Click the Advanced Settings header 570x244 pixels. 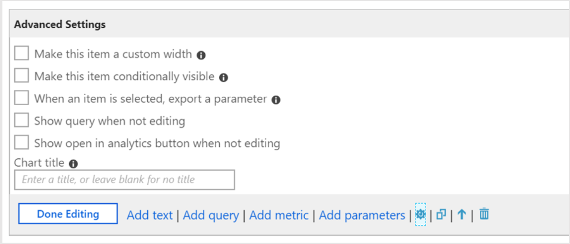60,24
